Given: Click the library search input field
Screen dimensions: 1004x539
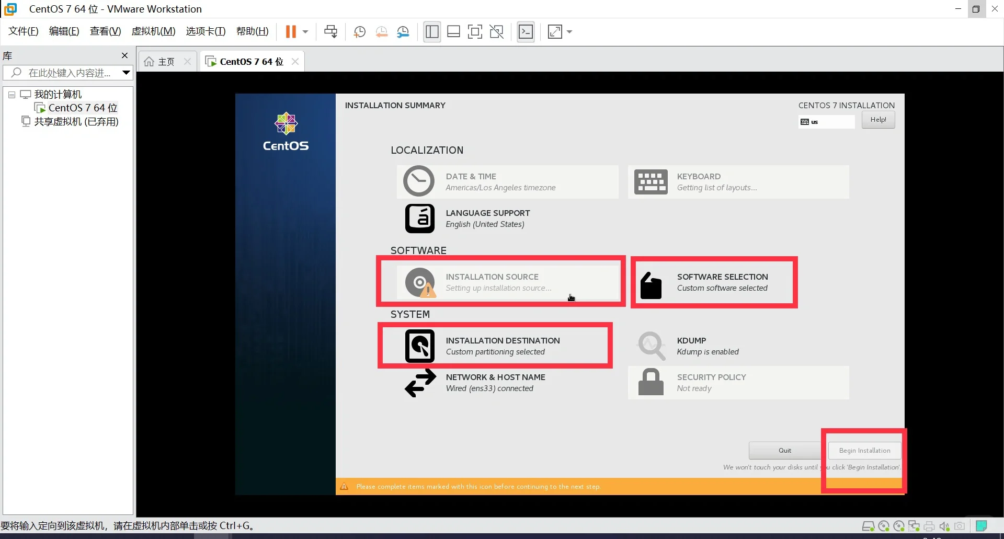Looking at the screenshot, I should [x=68, y=73].
